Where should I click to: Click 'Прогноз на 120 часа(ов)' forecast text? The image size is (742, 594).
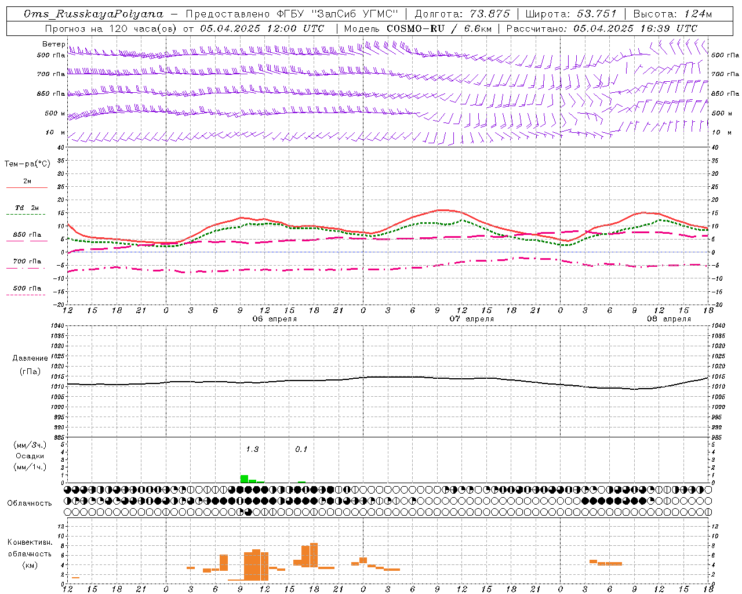[111, 28]
